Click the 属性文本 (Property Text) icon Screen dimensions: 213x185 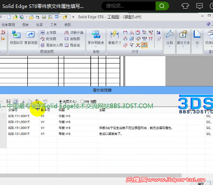click(183, 34)
